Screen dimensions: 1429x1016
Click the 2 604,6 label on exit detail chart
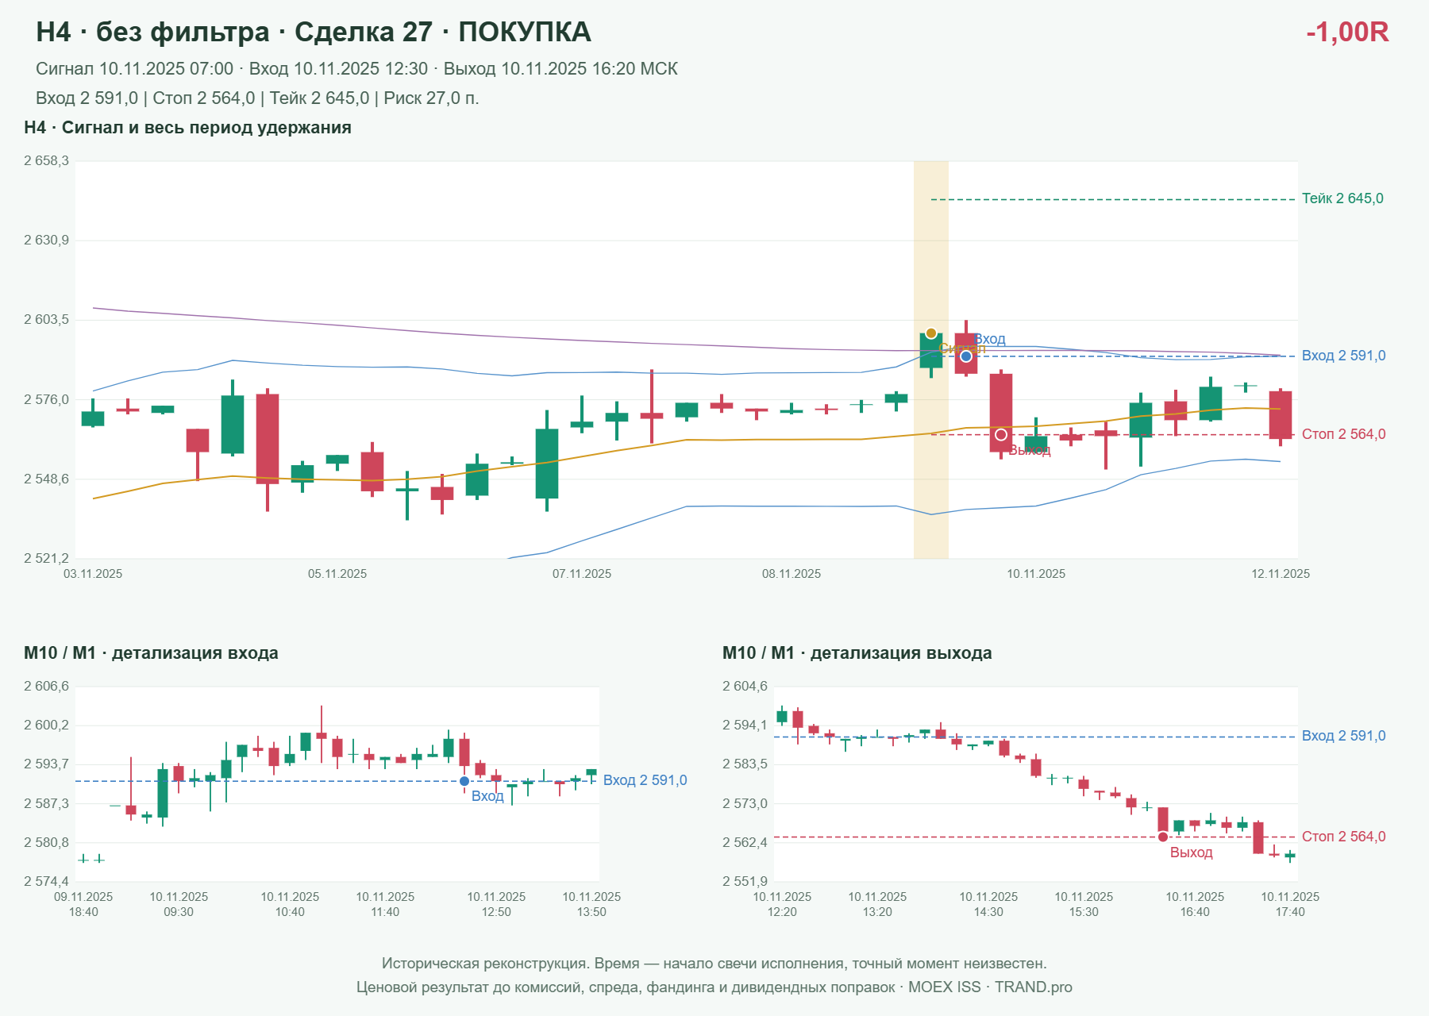pos(745,687)
